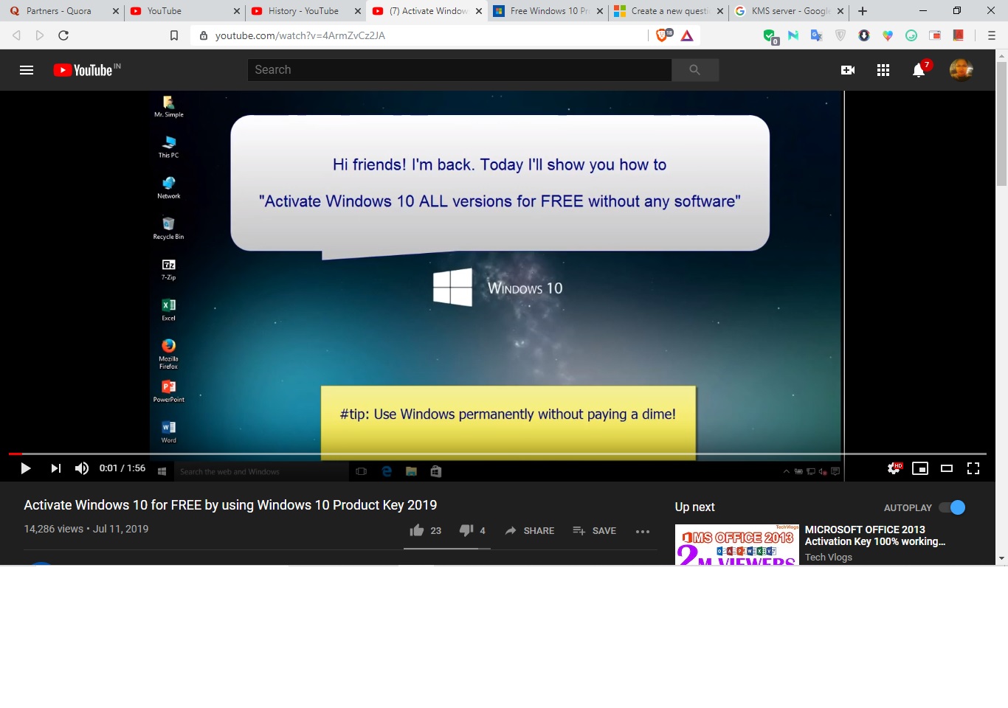Open the Tech Vlogs channel link
Viewport: 1008px width, 708px height.
pyautogui.click(x=829, y=557)
